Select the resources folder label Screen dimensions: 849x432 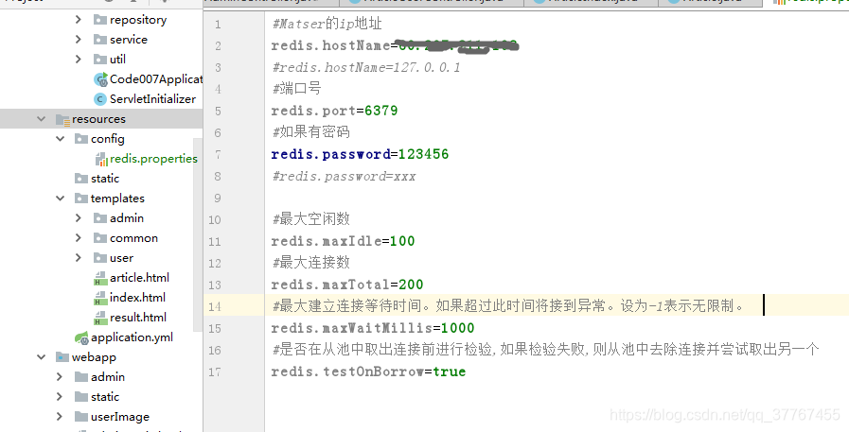tap(98, 119)
